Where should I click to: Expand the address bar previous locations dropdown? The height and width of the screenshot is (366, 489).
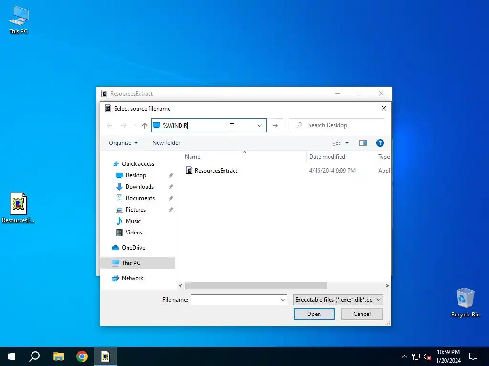click(x=259, y=125)
